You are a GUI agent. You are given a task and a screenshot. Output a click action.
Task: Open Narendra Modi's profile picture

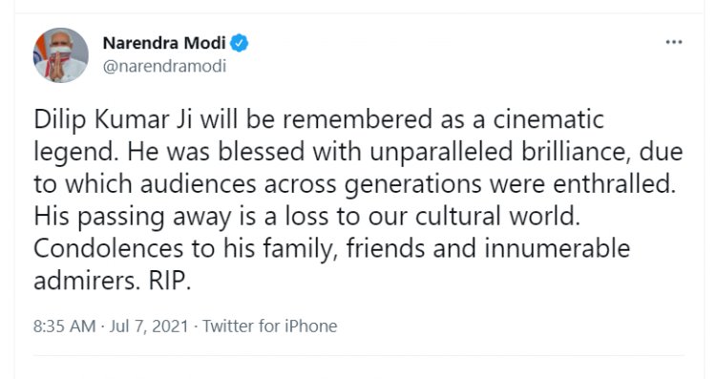61,55
